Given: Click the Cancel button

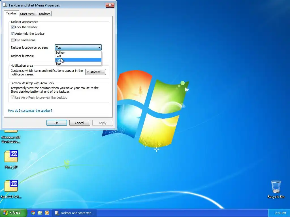Looking at the screenshot, I should 80,123.
